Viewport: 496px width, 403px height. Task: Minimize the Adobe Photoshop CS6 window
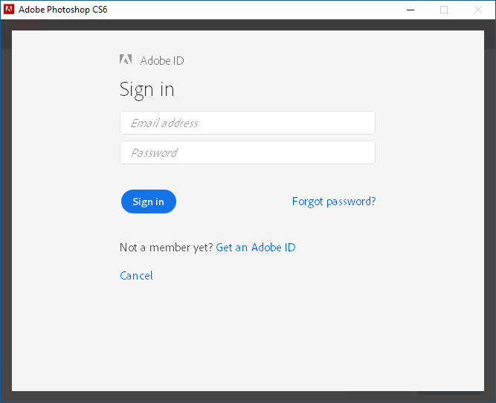tap(410, 10)
